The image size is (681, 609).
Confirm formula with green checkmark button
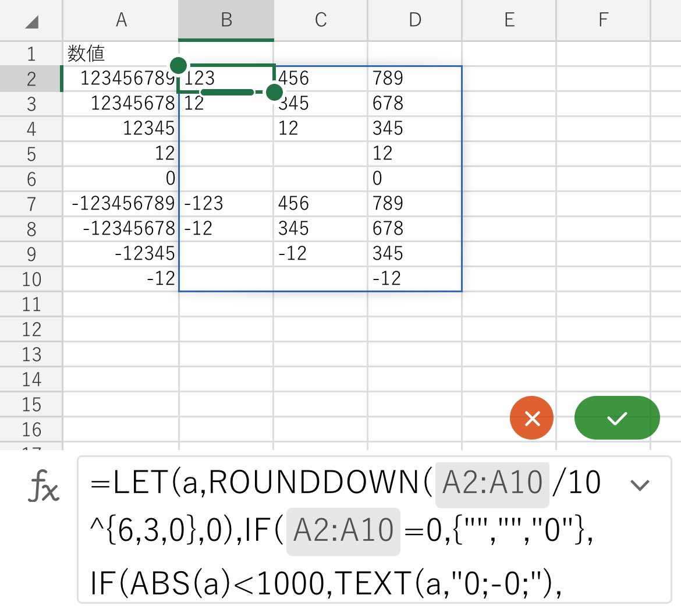(617, 418)
